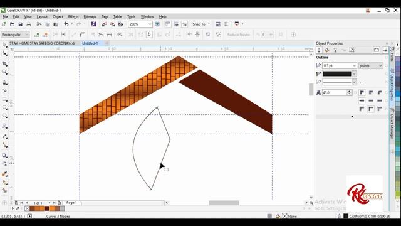Click the Print icon
401x226 pixels.
29,24
